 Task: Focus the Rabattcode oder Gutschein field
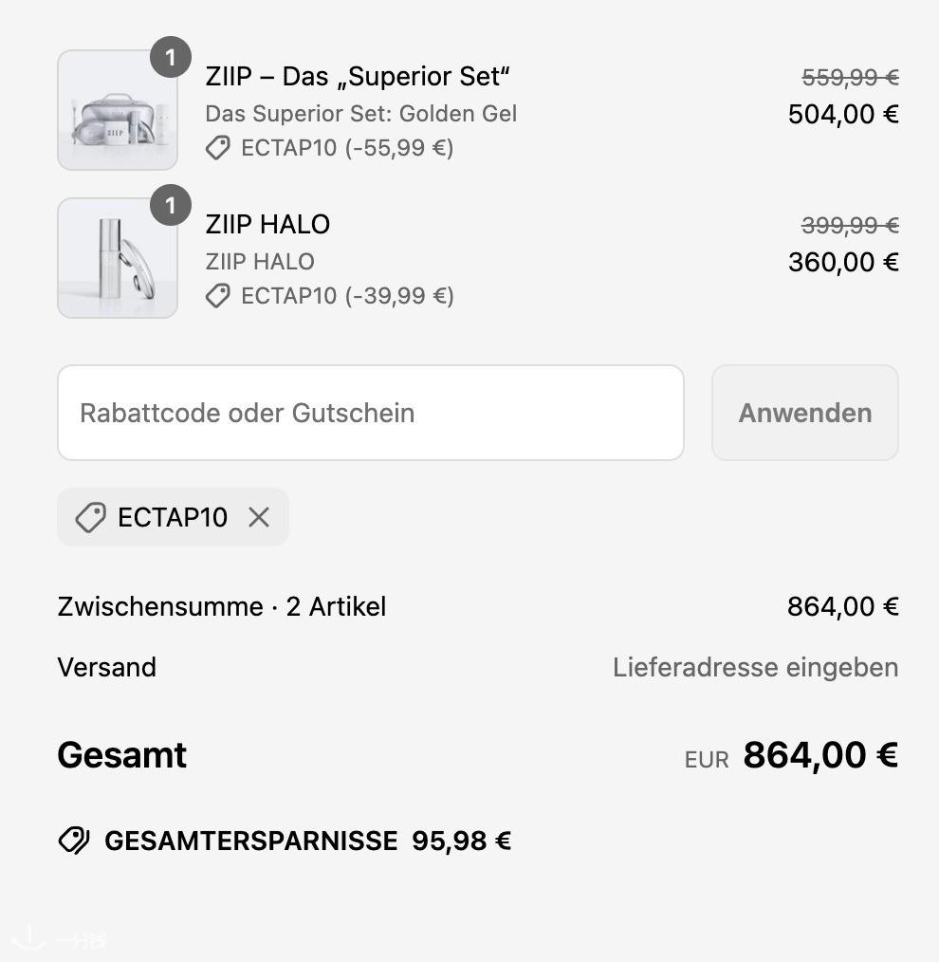pyautogui.click(x=371, y=413)
